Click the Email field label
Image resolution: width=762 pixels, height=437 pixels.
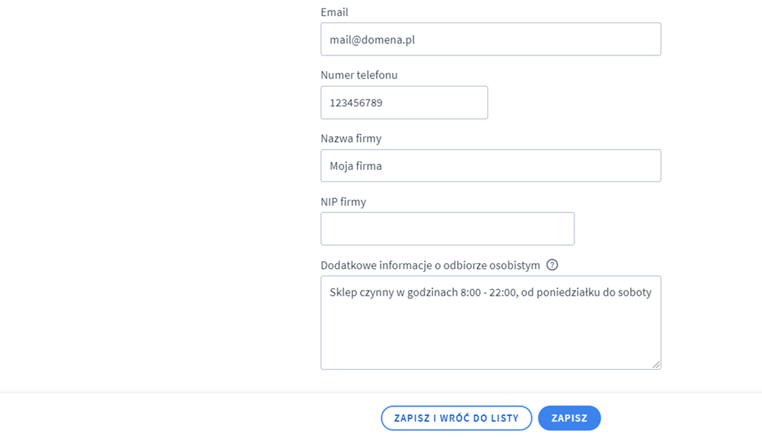coord(334,12)
